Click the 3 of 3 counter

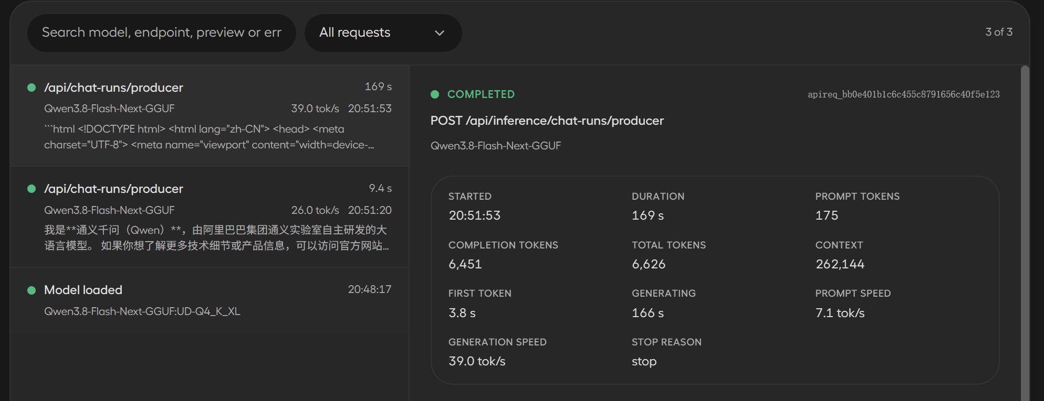[x=999, y=32]
